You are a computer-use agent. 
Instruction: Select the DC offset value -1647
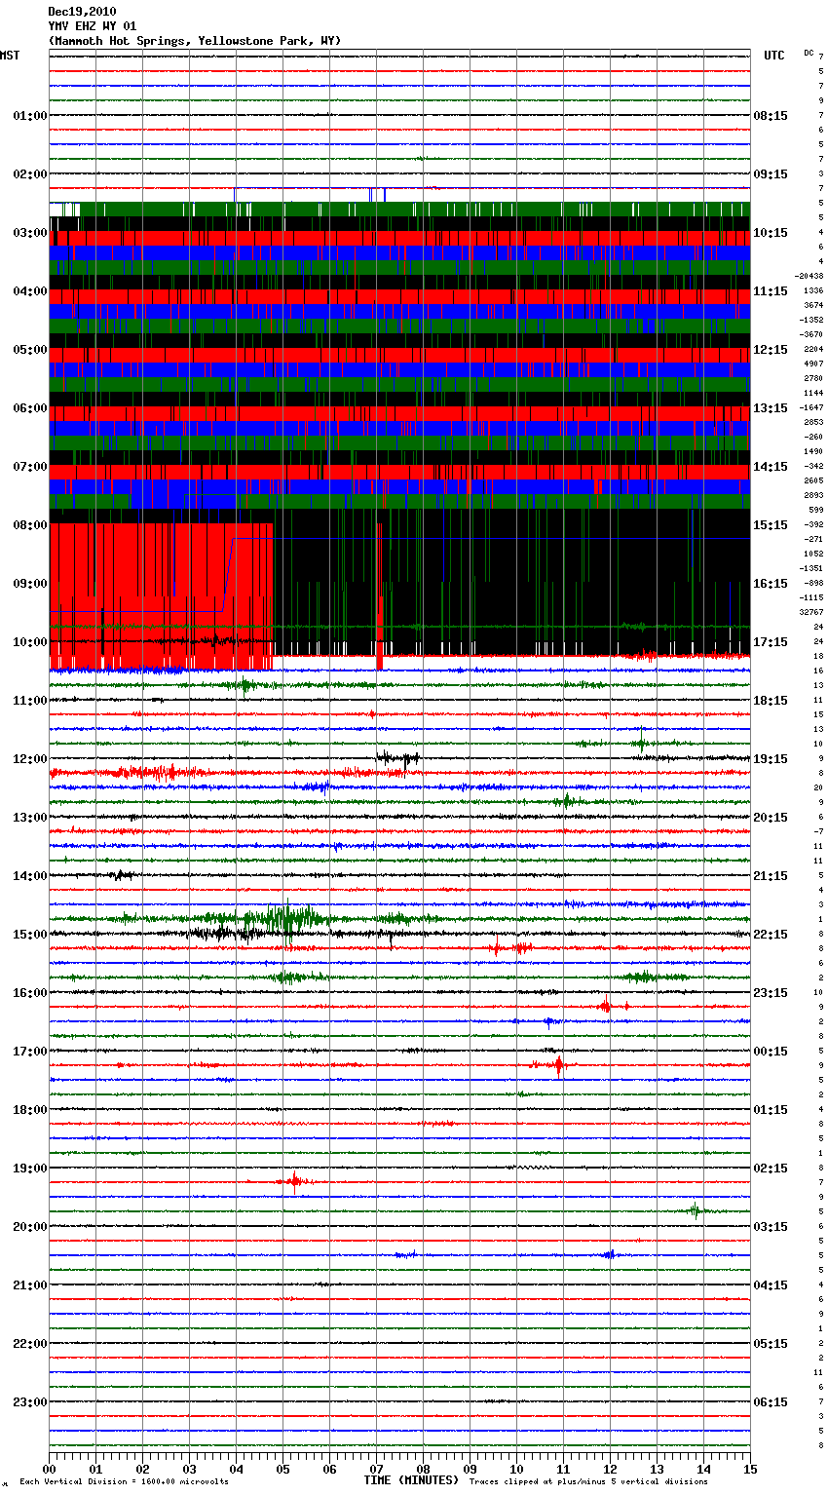pos(811,408)
